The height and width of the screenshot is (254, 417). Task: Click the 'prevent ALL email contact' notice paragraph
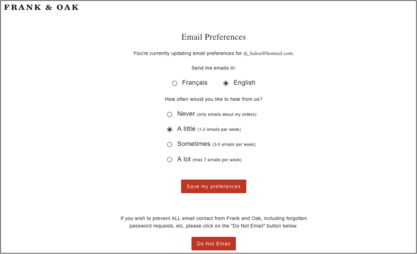(213, 222)
